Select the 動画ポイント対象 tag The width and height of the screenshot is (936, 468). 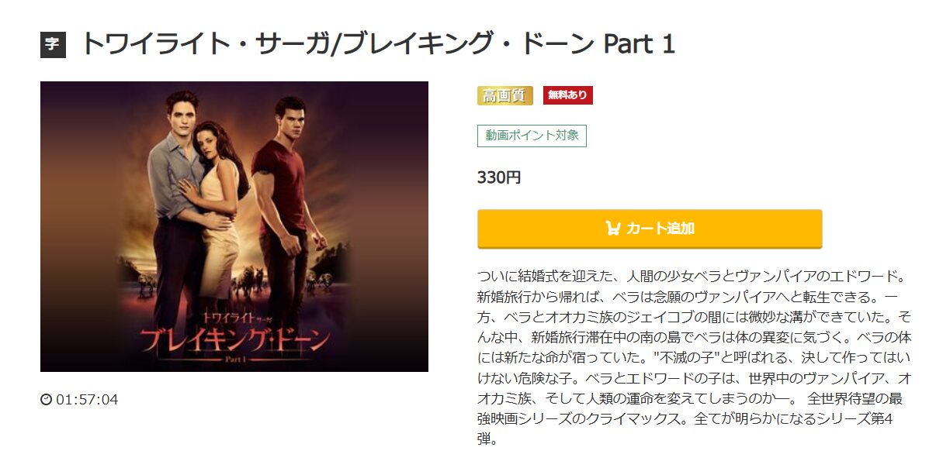click(x=532, y=136)
